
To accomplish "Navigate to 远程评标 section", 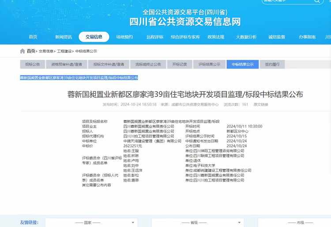I will tap(155, 37).
